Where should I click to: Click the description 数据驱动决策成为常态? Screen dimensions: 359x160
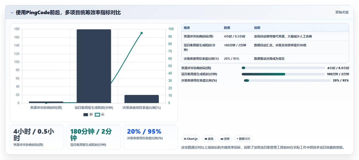pos(269,59)
